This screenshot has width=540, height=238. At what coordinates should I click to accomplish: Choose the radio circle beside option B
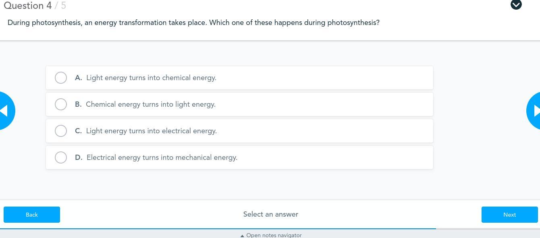click(x=61, y=104)
